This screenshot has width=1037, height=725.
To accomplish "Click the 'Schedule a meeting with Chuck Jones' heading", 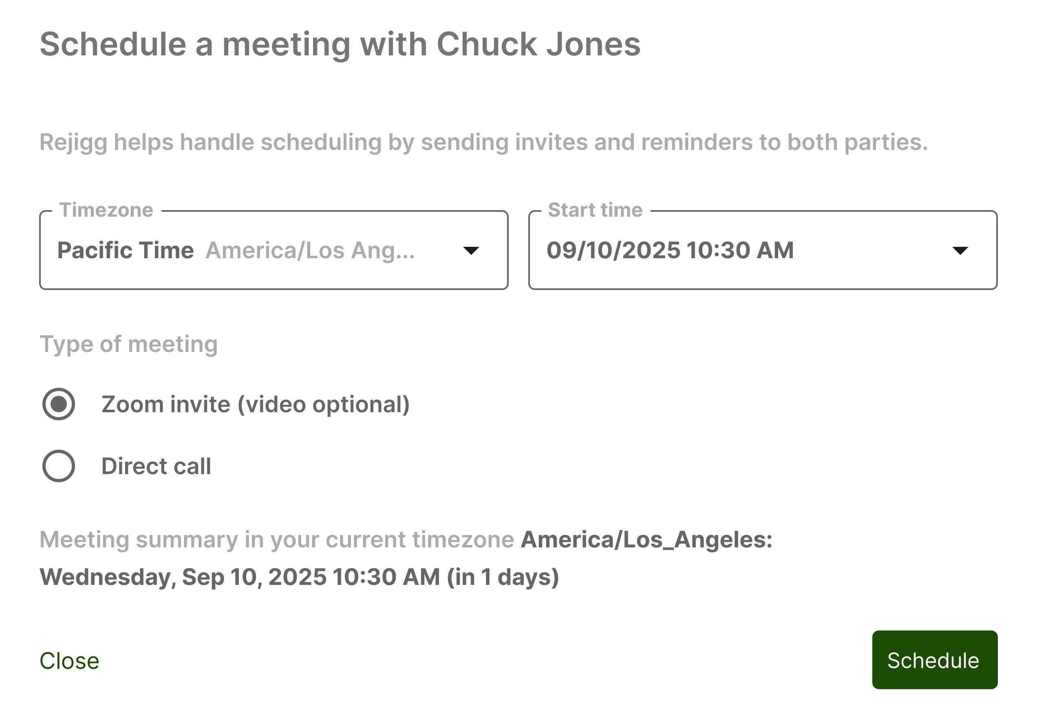I will (340, 44).
